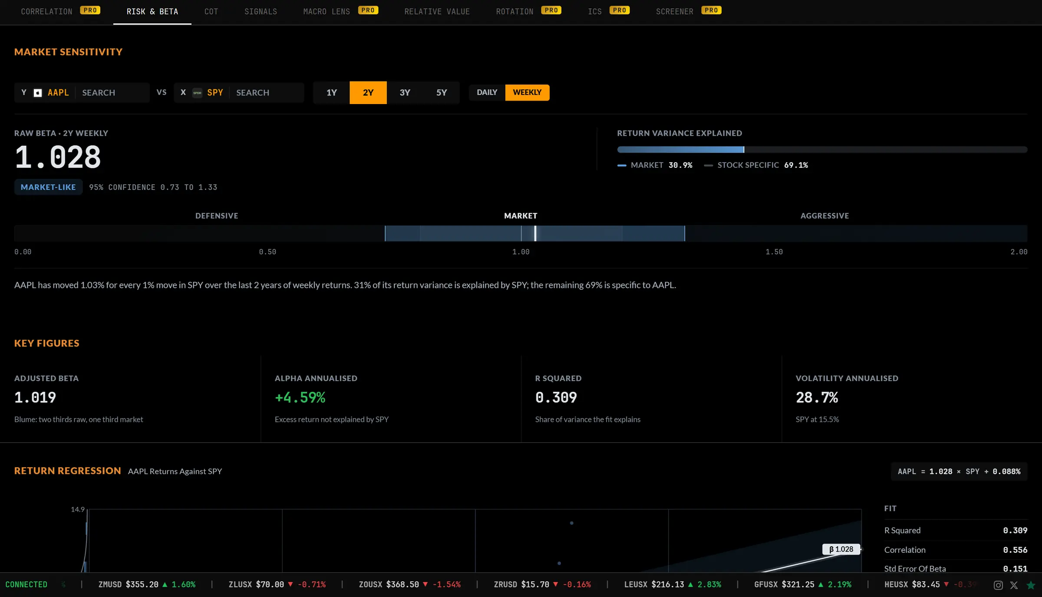Image resolution: width=1042 pixels, height=597 pixels.
Task: Open the Screener tab
Action: click(689, 11)
